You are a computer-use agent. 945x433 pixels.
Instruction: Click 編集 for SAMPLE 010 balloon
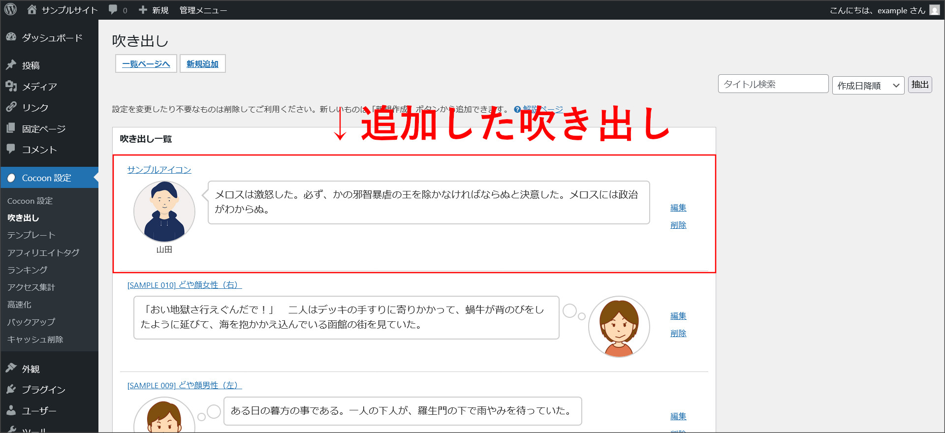[x=678, y=316]
